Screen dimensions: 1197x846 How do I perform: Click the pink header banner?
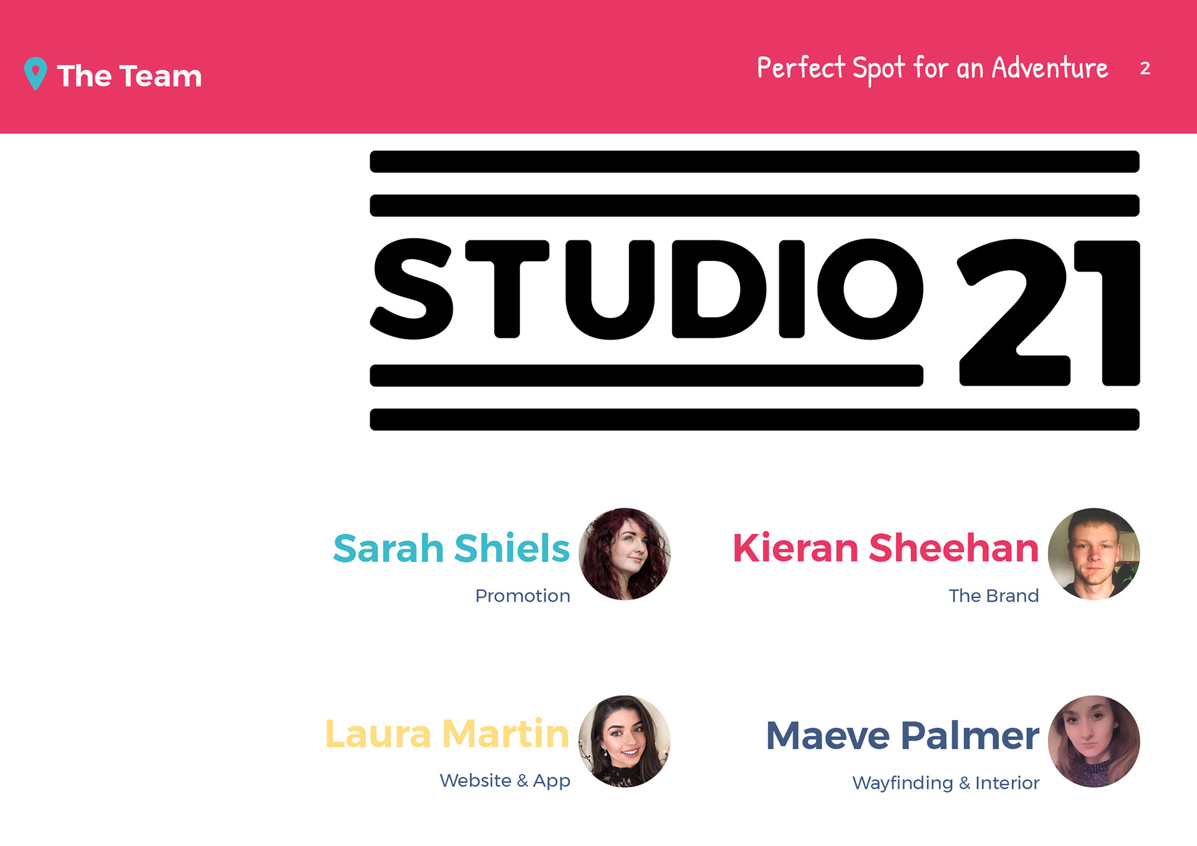(598, 67)
